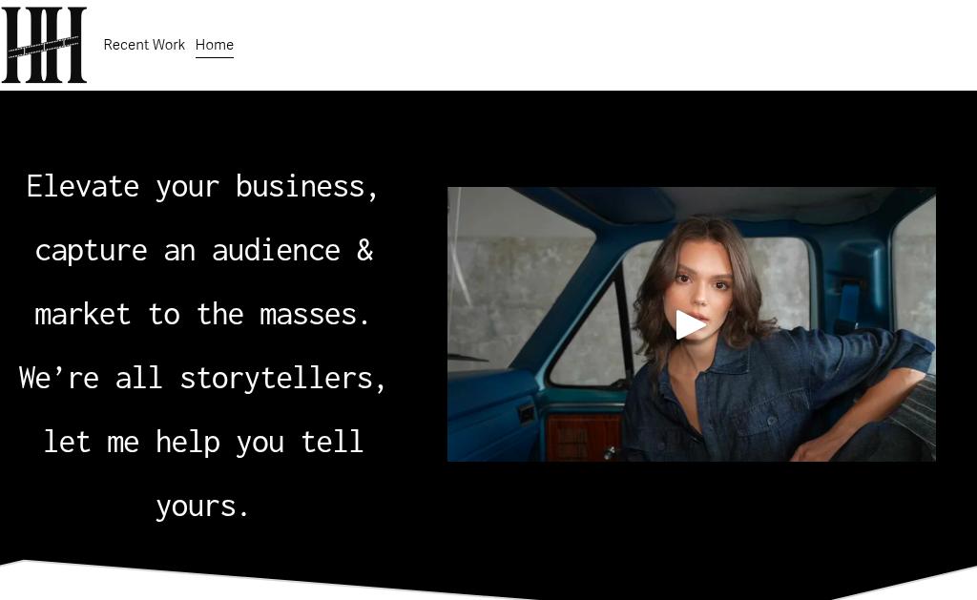The width and height of the screenshot is (977, 600).
Task: Click the "capture an audience &" text line
Action: [x=204, y=251]
